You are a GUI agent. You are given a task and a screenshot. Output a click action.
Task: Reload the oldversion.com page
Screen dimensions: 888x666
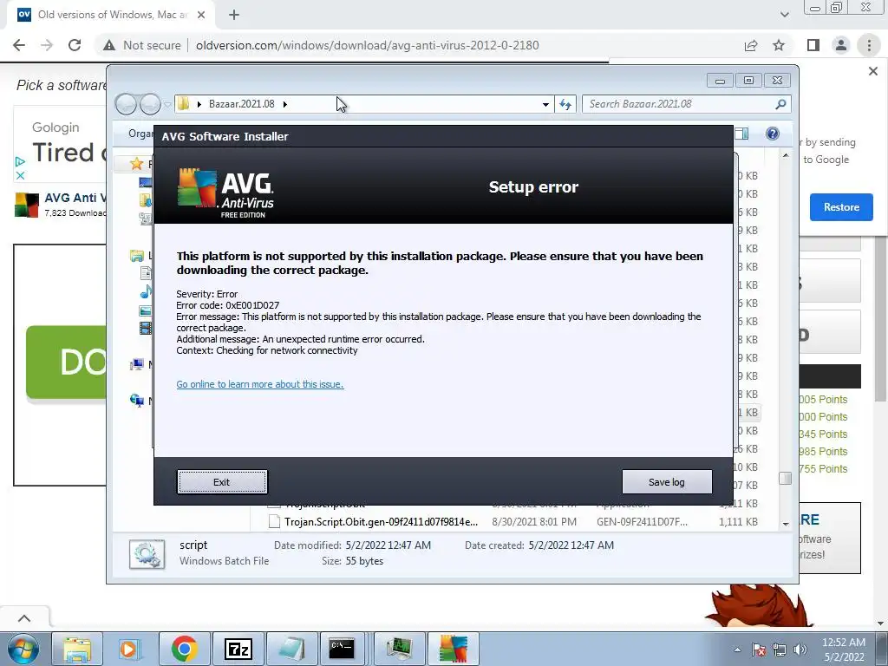coord(75,45)
